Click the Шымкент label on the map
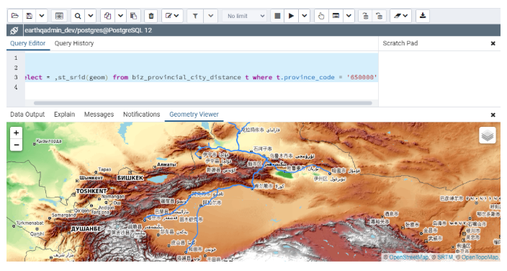 (91, 178)
